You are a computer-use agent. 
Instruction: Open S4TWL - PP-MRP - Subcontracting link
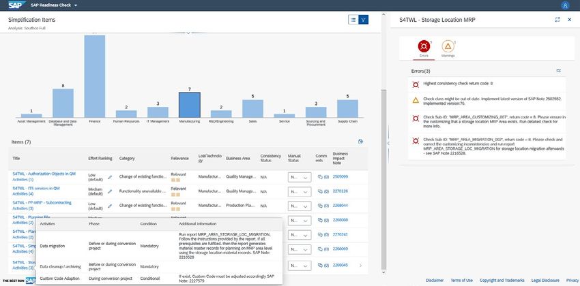[x=42, y=203]
